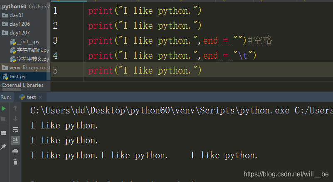Screen dimensions: 333x182
Task: Collapse the day1207 folder
Action: point(20,33)
